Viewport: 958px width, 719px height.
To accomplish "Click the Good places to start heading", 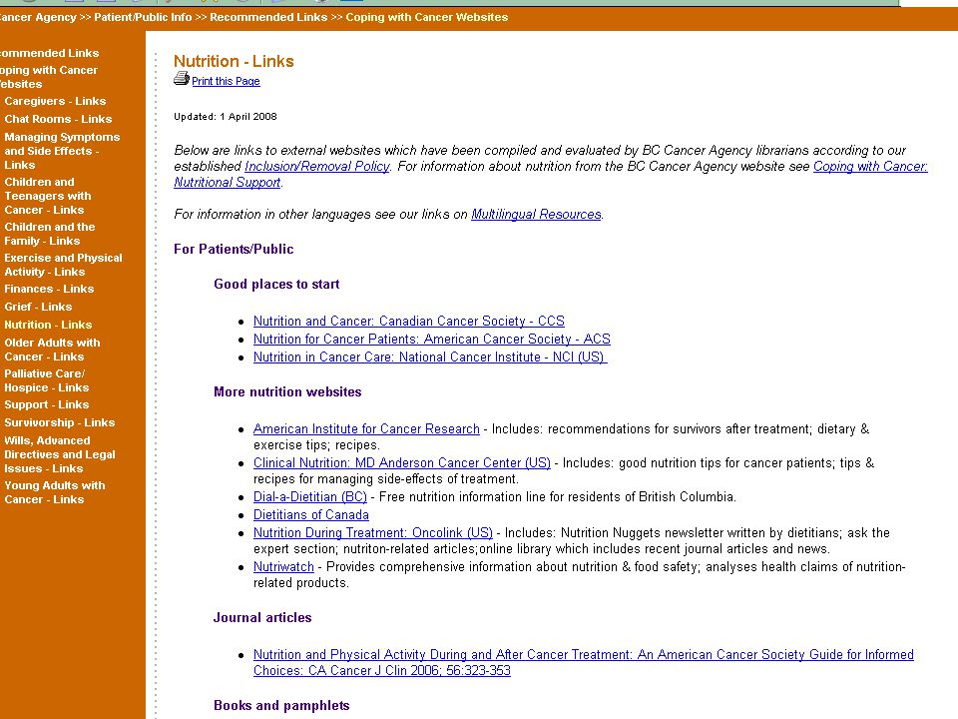I will (276, 285).
